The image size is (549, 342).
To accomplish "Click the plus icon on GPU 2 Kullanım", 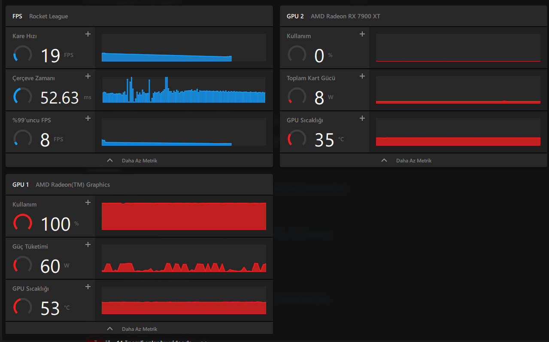I will click(362, 34).
